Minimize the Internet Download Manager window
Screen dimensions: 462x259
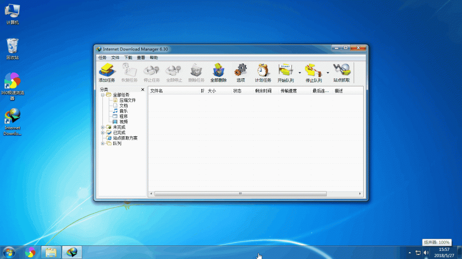(336, 48)
